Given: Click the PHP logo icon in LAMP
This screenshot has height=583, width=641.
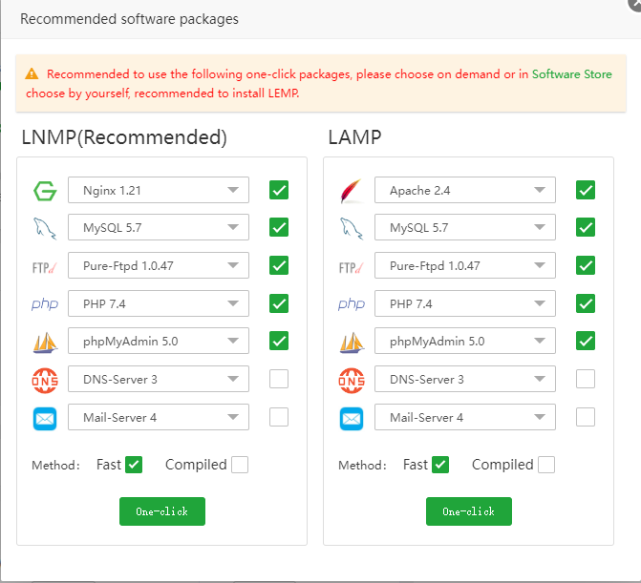Looking at the screenshot, I should (352, 304).
